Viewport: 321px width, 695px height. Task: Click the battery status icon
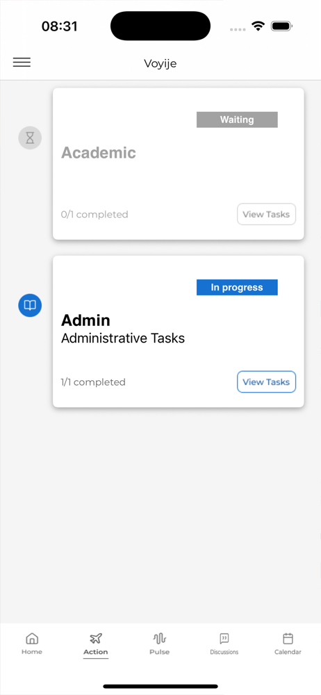pos(281,26)
